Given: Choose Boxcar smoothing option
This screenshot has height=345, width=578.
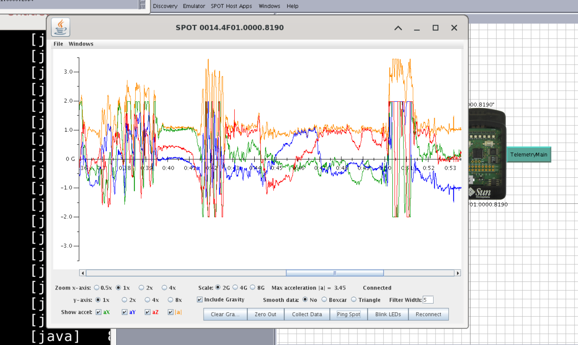Looking at the screenshot, I should pyautogui.click(x=324, y=300).
